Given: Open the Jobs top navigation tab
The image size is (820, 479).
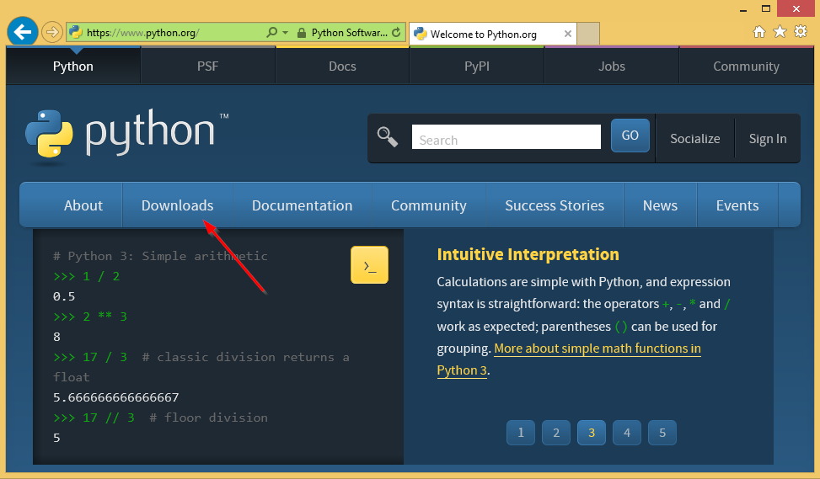Looking at the screenshot, I should 611,66.
